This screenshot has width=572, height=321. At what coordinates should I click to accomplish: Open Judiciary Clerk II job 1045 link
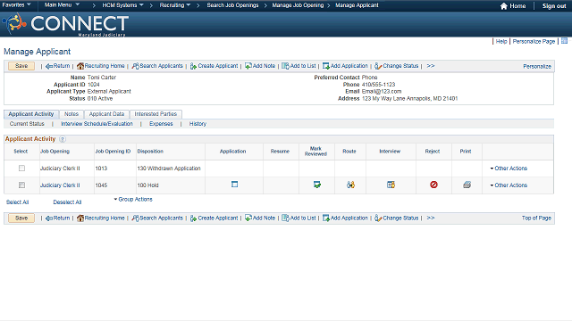(60, 185)
